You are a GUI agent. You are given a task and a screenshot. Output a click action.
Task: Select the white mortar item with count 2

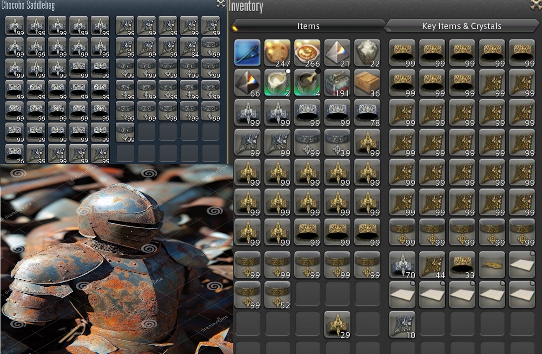pos(277,83)
